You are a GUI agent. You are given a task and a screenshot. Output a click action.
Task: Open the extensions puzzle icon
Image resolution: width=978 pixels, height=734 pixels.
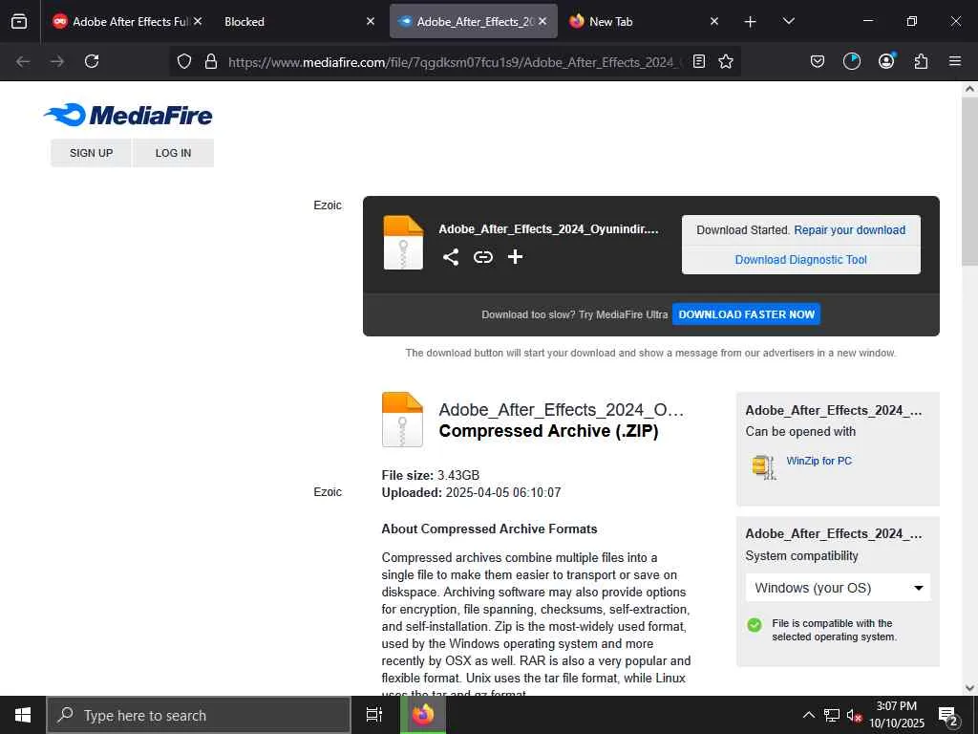point(921,61)
